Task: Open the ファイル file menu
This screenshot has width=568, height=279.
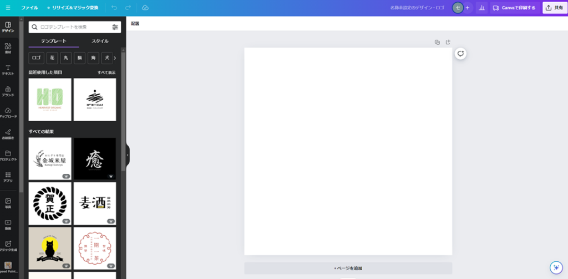Action: [x=29, y=8]
